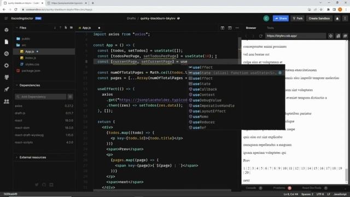The width and height of the screenshot is (350, 197).
Task: Open the preview in a new window icon
Action: point(338,36)
